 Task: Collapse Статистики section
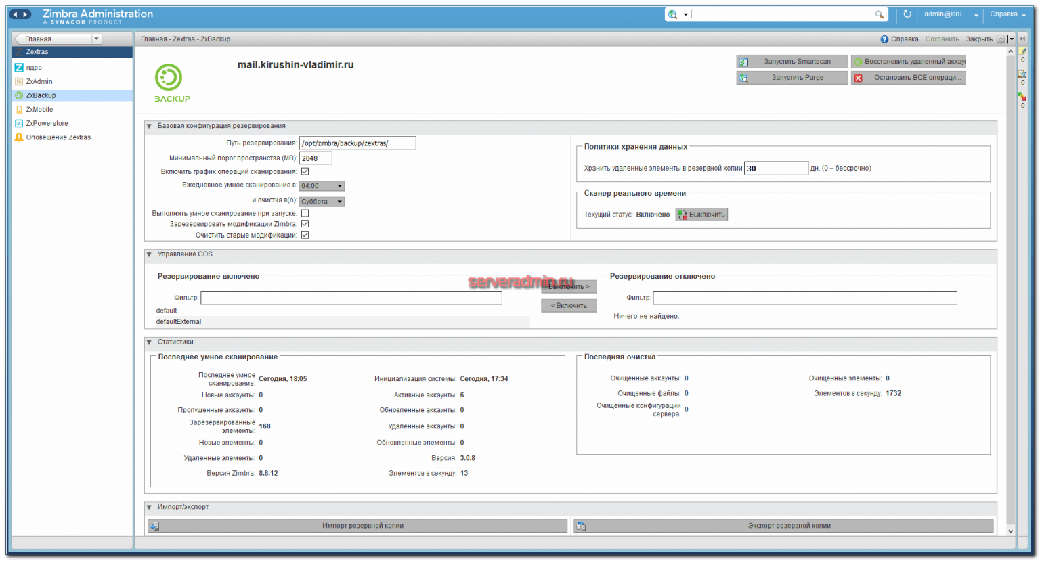click(149, 342)
